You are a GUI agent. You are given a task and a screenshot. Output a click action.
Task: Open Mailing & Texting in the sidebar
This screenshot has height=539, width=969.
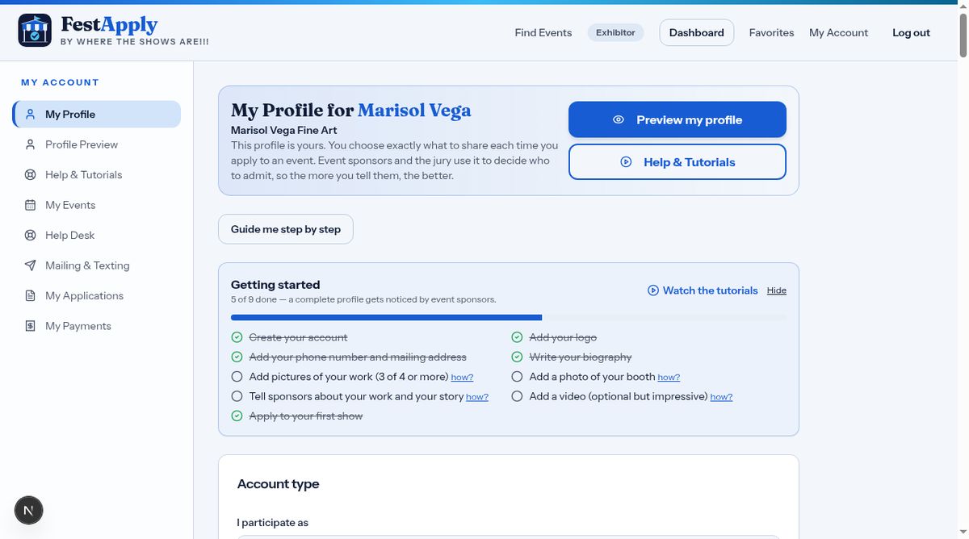coord(97,265)
